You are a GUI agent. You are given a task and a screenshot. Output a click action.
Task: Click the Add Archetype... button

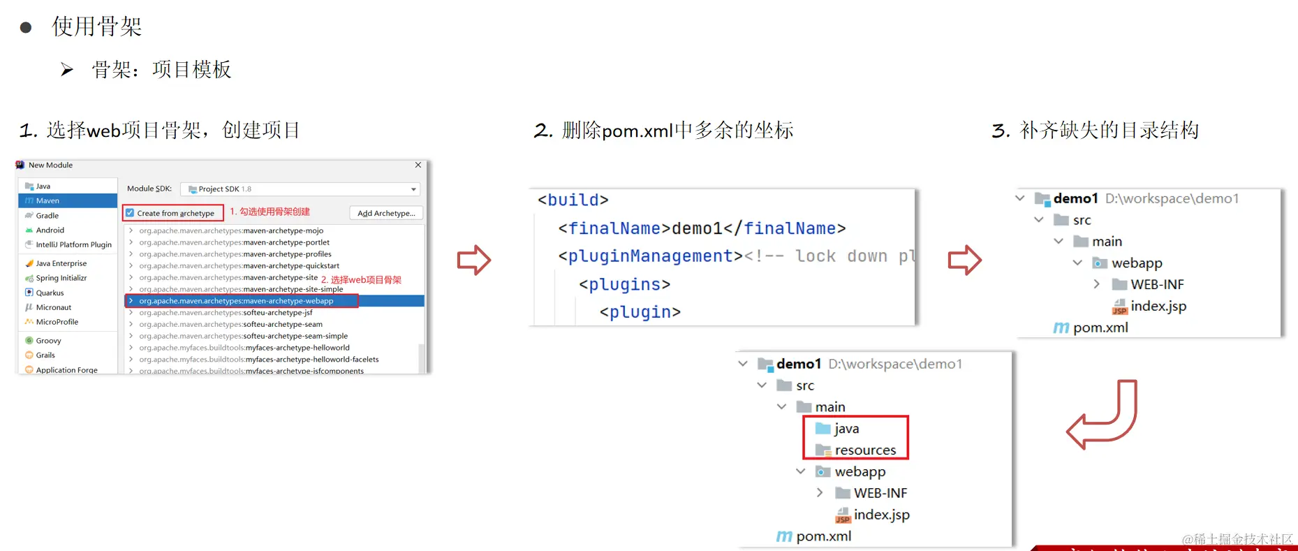click(386, 213)
